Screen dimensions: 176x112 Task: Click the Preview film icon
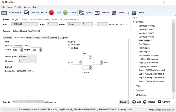pos(97,12)
